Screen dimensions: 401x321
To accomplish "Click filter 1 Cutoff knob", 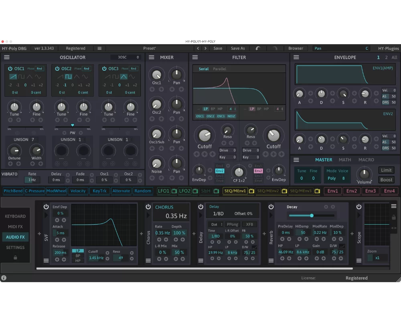I will pos(205,135).
